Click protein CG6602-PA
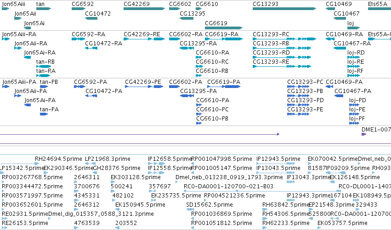 click(186, 82)
